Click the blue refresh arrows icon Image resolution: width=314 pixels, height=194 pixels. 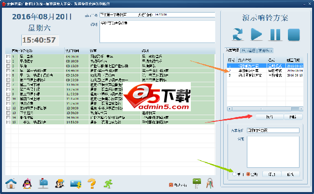coord(238,34)
